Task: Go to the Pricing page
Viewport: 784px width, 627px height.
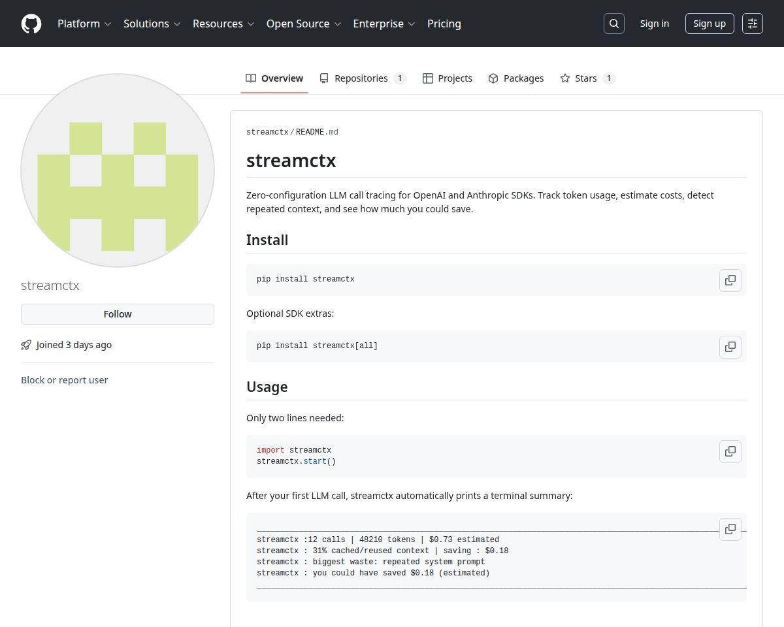Action: [444, 24]
